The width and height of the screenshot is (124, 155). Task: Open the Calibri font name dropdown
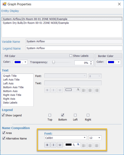85,138
